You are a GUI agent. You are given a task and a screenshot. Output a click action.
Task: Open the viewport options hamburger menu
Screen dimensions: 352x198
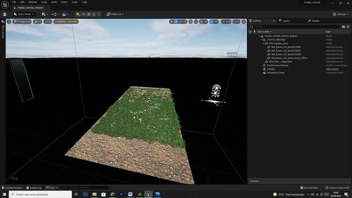pyautogui.click(x=9, y=21)
